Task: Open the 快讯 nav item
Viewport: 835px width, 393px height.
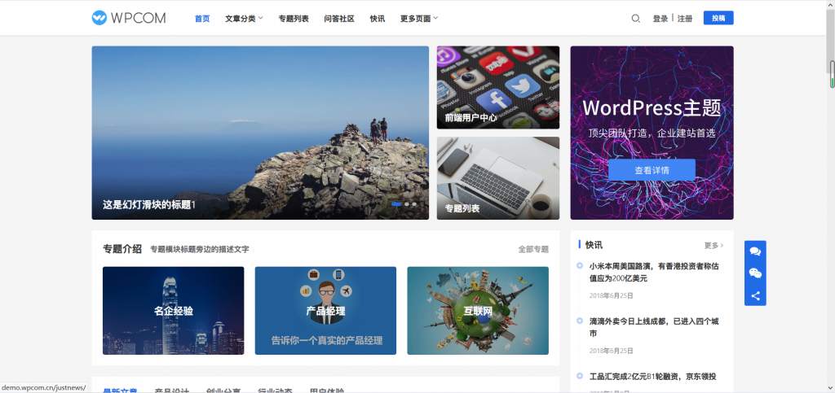Action: pos(378,19)
